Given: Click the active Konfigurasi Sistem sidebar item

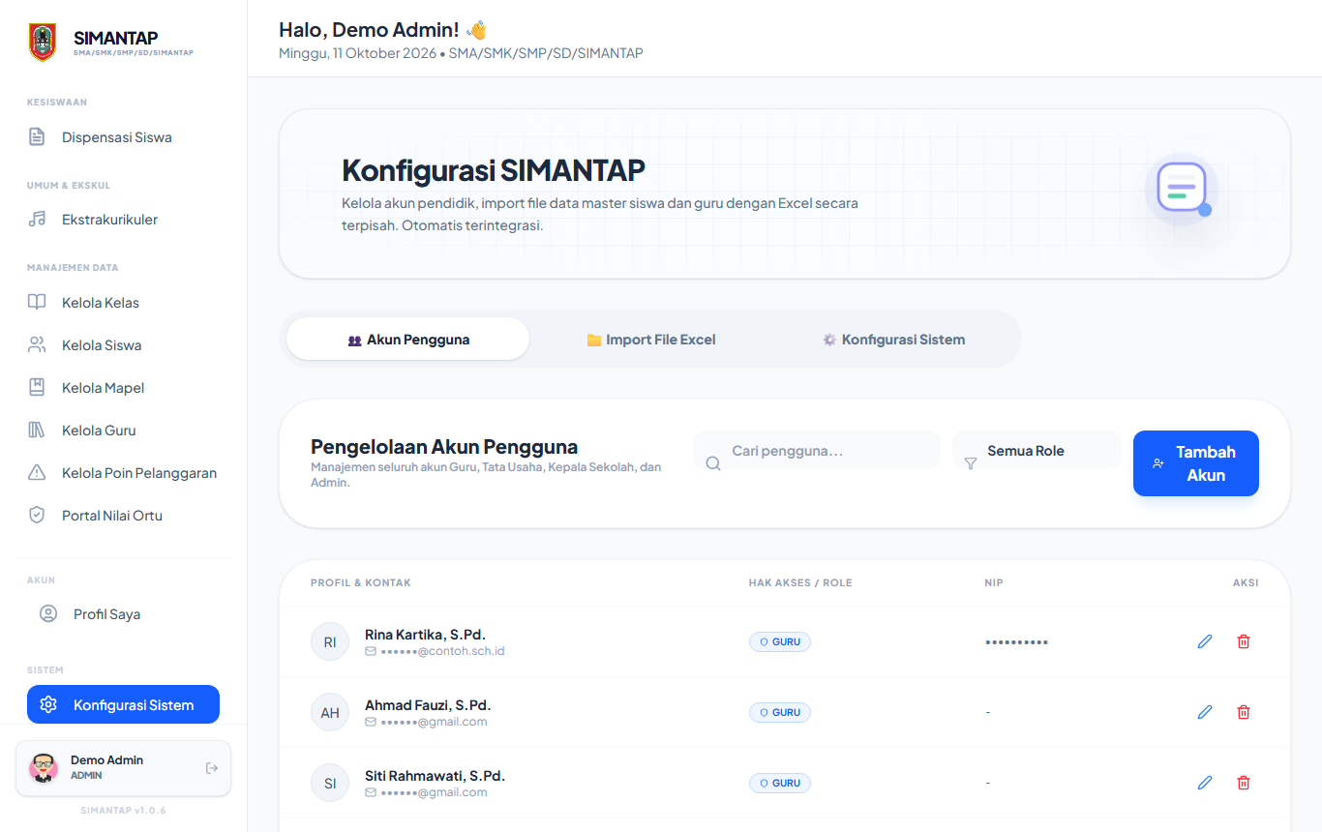Looking at the screenshot, I should pyautogui.click(x=123, y=705).
